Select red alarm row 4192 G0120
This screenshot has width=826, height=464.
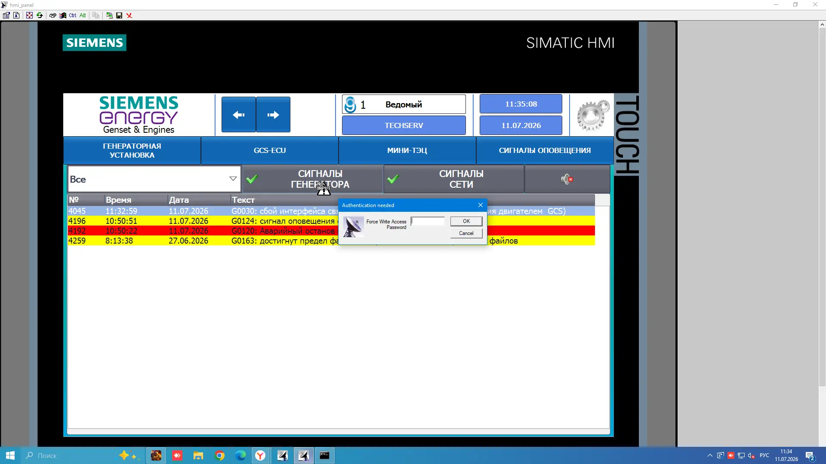click(x=331, y=231)
